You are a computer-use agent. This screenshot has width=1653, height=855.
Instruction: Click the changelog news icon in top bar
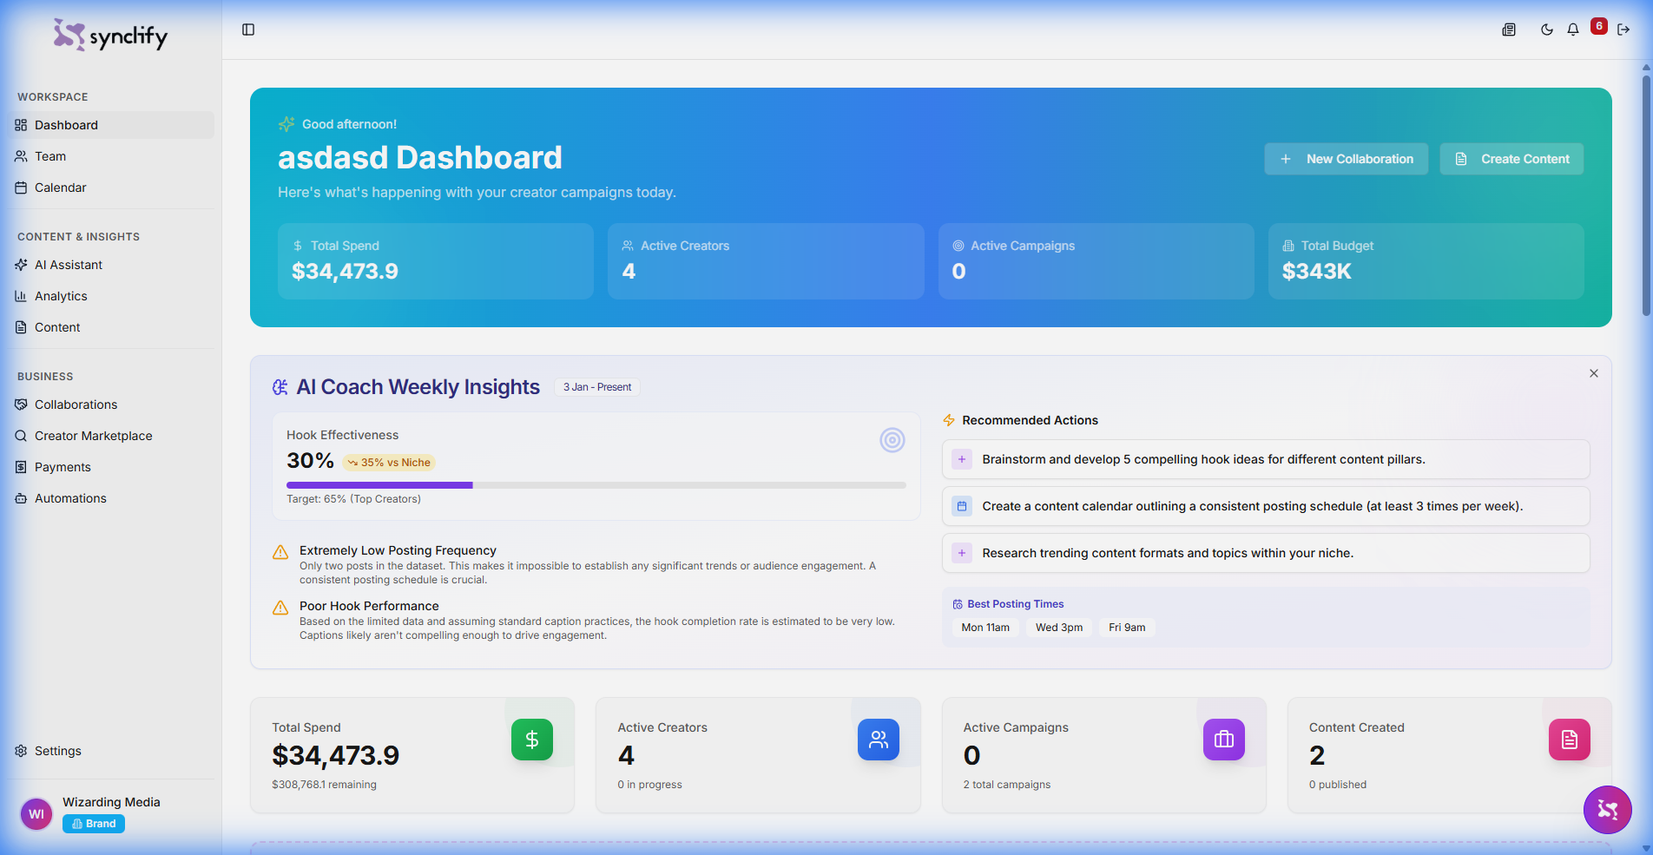click(x=1508, y=29)
